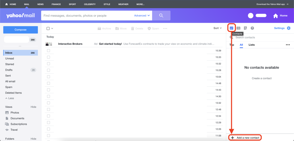Switch to the Lists tab in contacts
The height and width of the screenshot is (141, 294).
pos(252,45)
